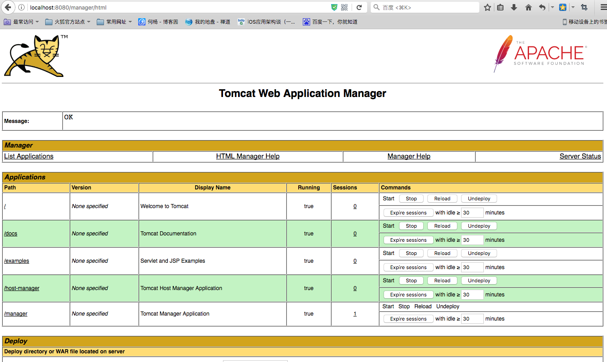Screen dimensions: 607x362
Task: Click the blue star extension icon
Action: click(563, 7)
